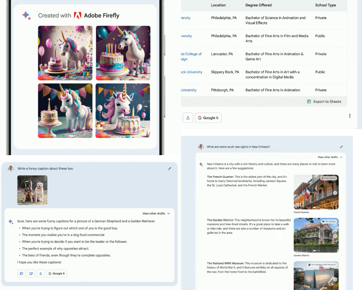362x290 pixels.
Task: Click the Bard sparkle icon next to Created with
Action: 26,16
